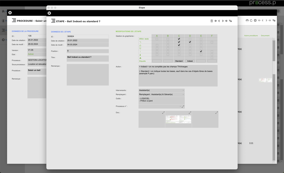Print the procedure using printer icon
Screen dimensions: 284x173
[247, 20]
